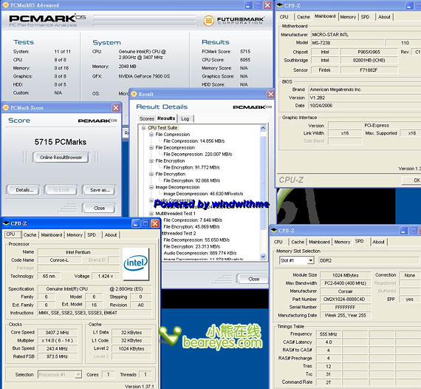Collapse the File Decompression node

pos(151,148)
